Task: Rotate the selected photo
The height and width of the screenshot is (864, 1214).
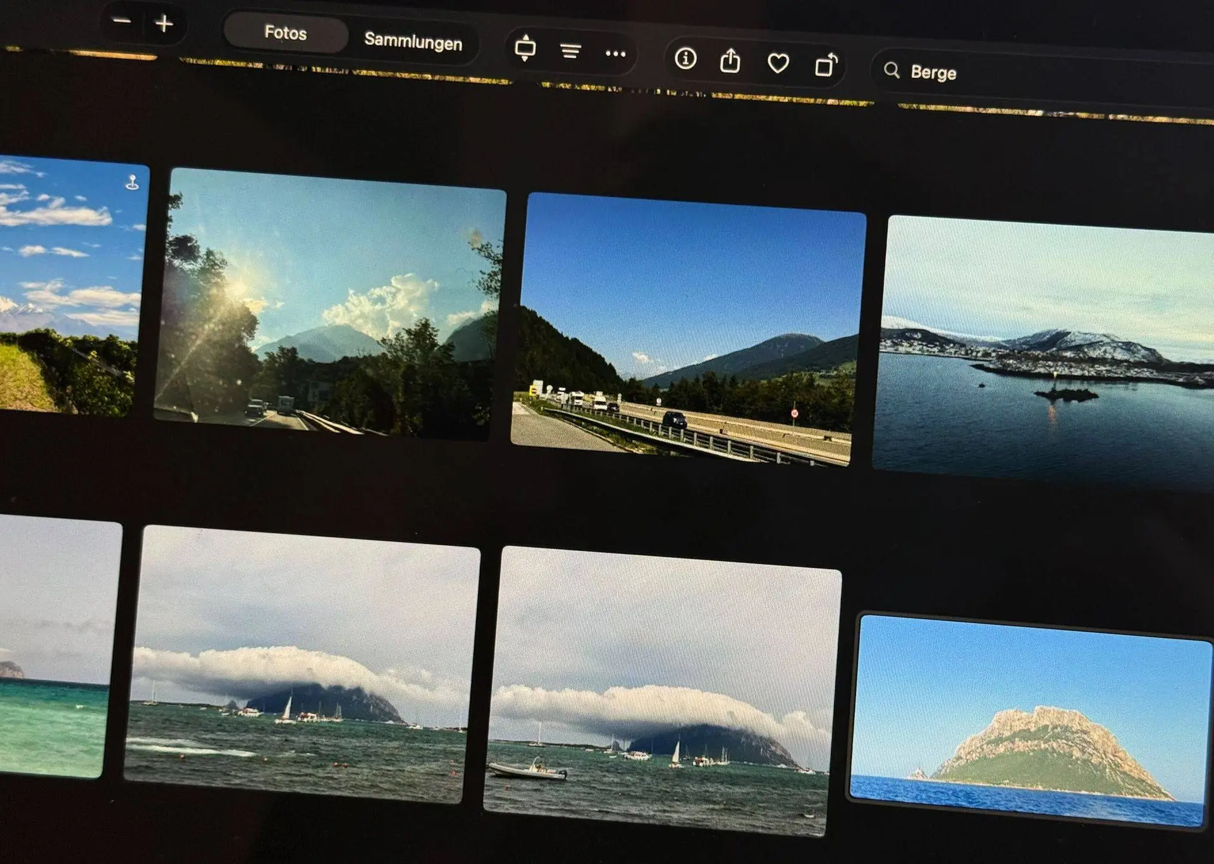Action: coord(826,65)
